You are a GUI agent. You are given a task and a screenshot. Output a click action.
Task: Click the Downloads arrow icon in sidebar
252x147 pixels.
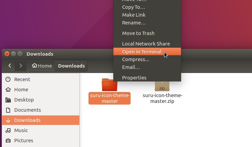click(x=8, y=120)
